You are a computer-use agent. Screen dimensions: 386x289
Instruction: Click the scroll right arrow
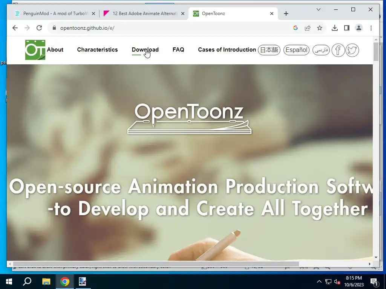tap(369, 264)
